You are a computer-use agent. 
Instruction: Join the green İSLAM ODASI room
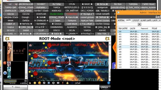click(x=56, y=14)
